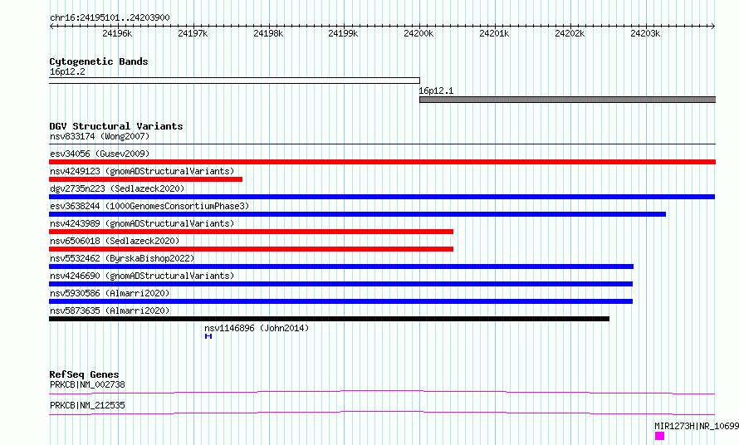Viewport: 739px width, 445px height.
Task: Open the DGV Structural Variants track heading
Action: pyautogui.click(x=116, y=126)
